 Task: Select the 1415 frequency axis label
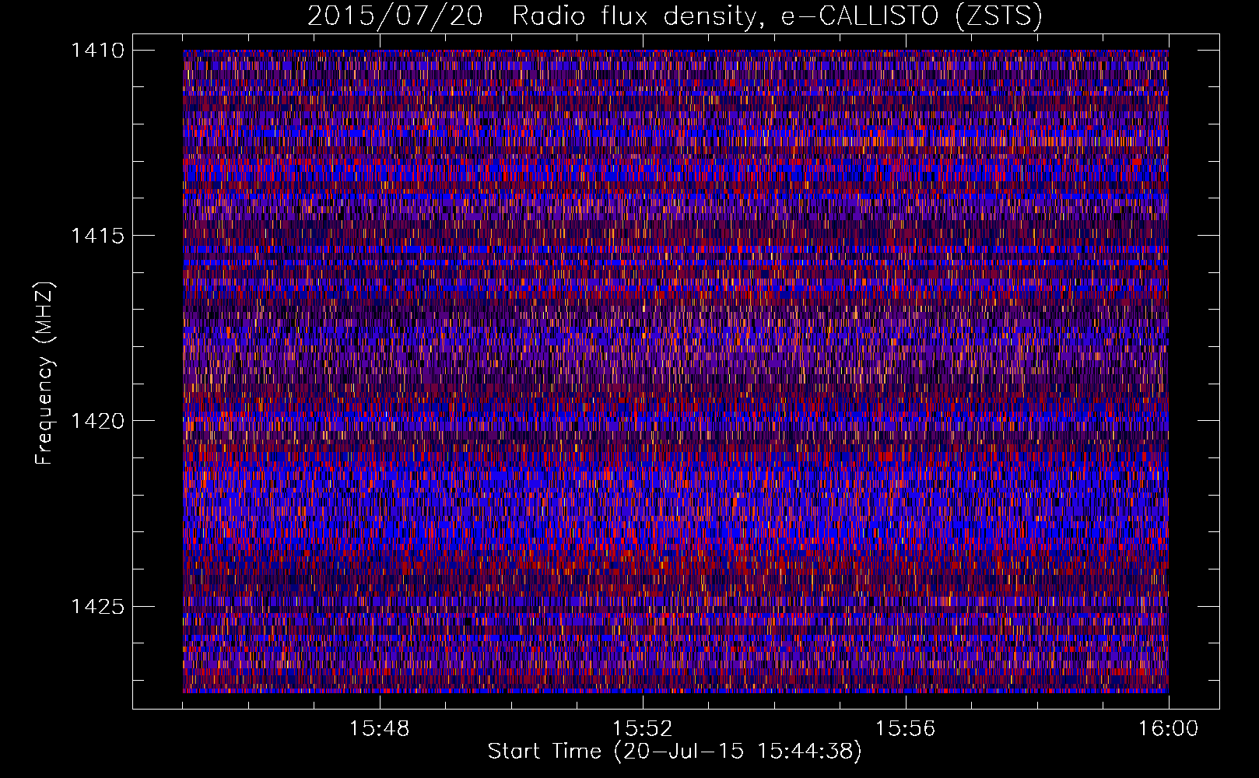click(x=97, y=236)
